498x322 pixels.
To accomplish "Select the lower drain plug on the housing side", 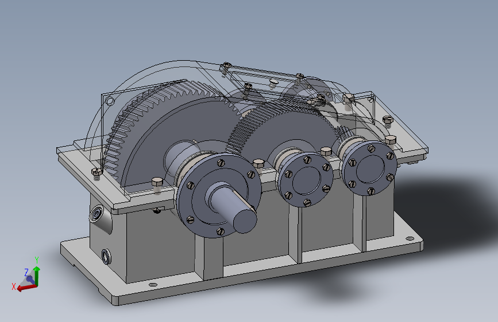I will click(x=106, y=256).
